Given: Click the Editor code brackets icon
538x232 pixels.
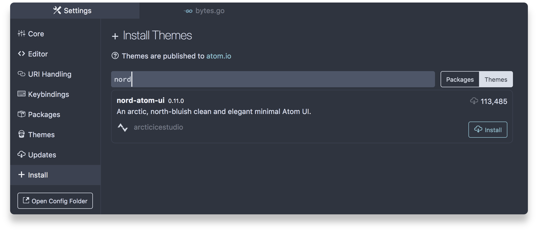Looking at the screenshot, I should (x=22, y=54).
